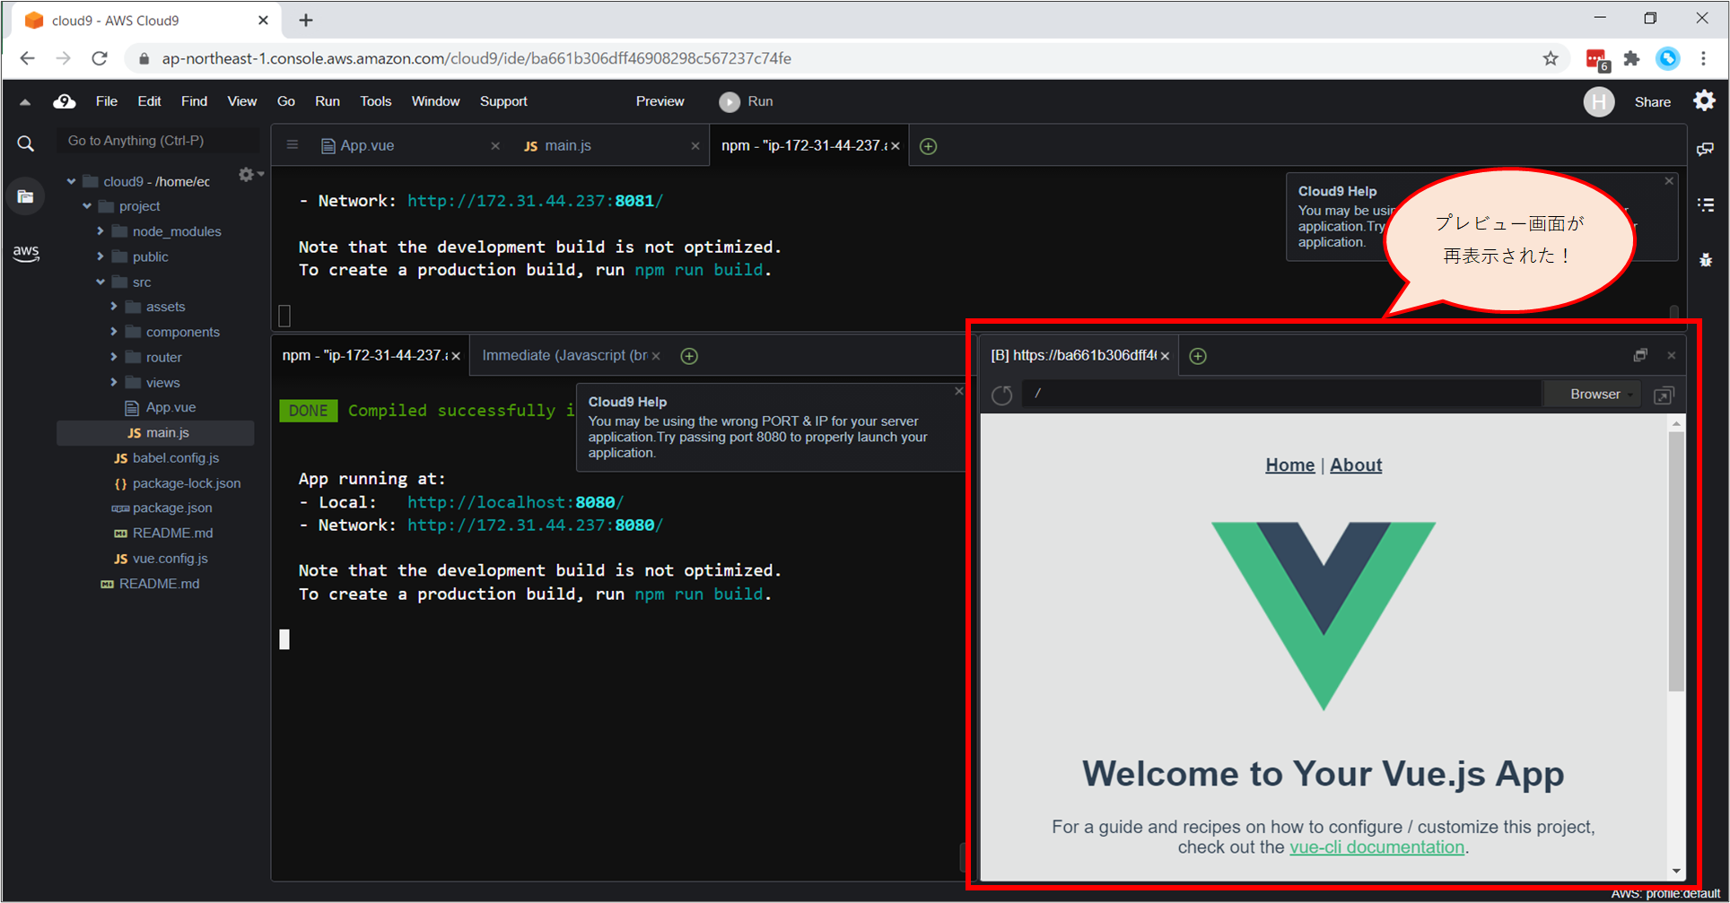The image size is (1730, 903).
Task: Open package-lock.json in file tree
Action: tap(187, 483)
